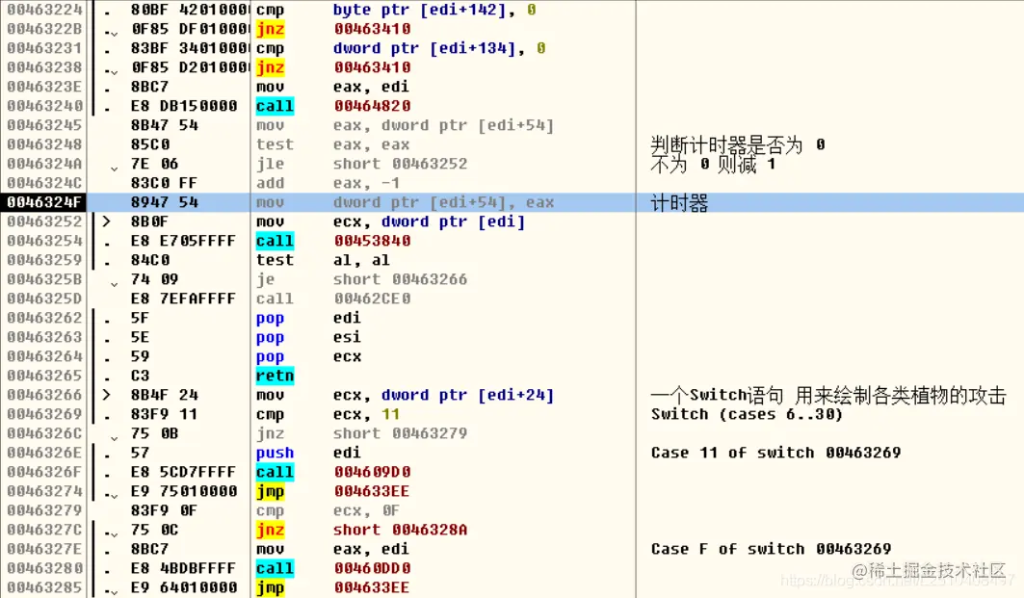The image size is (1024, 598).
Task: Select second jnz 00463410 at 00463238
Action: pyautogui.click(x=333, y=67)
